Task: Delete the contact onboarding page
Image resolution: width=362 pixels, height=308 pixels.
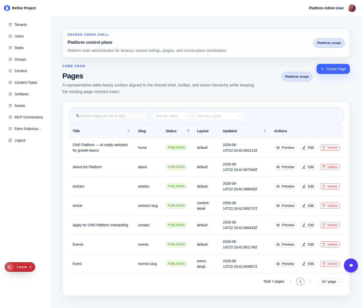Action: 330,225
